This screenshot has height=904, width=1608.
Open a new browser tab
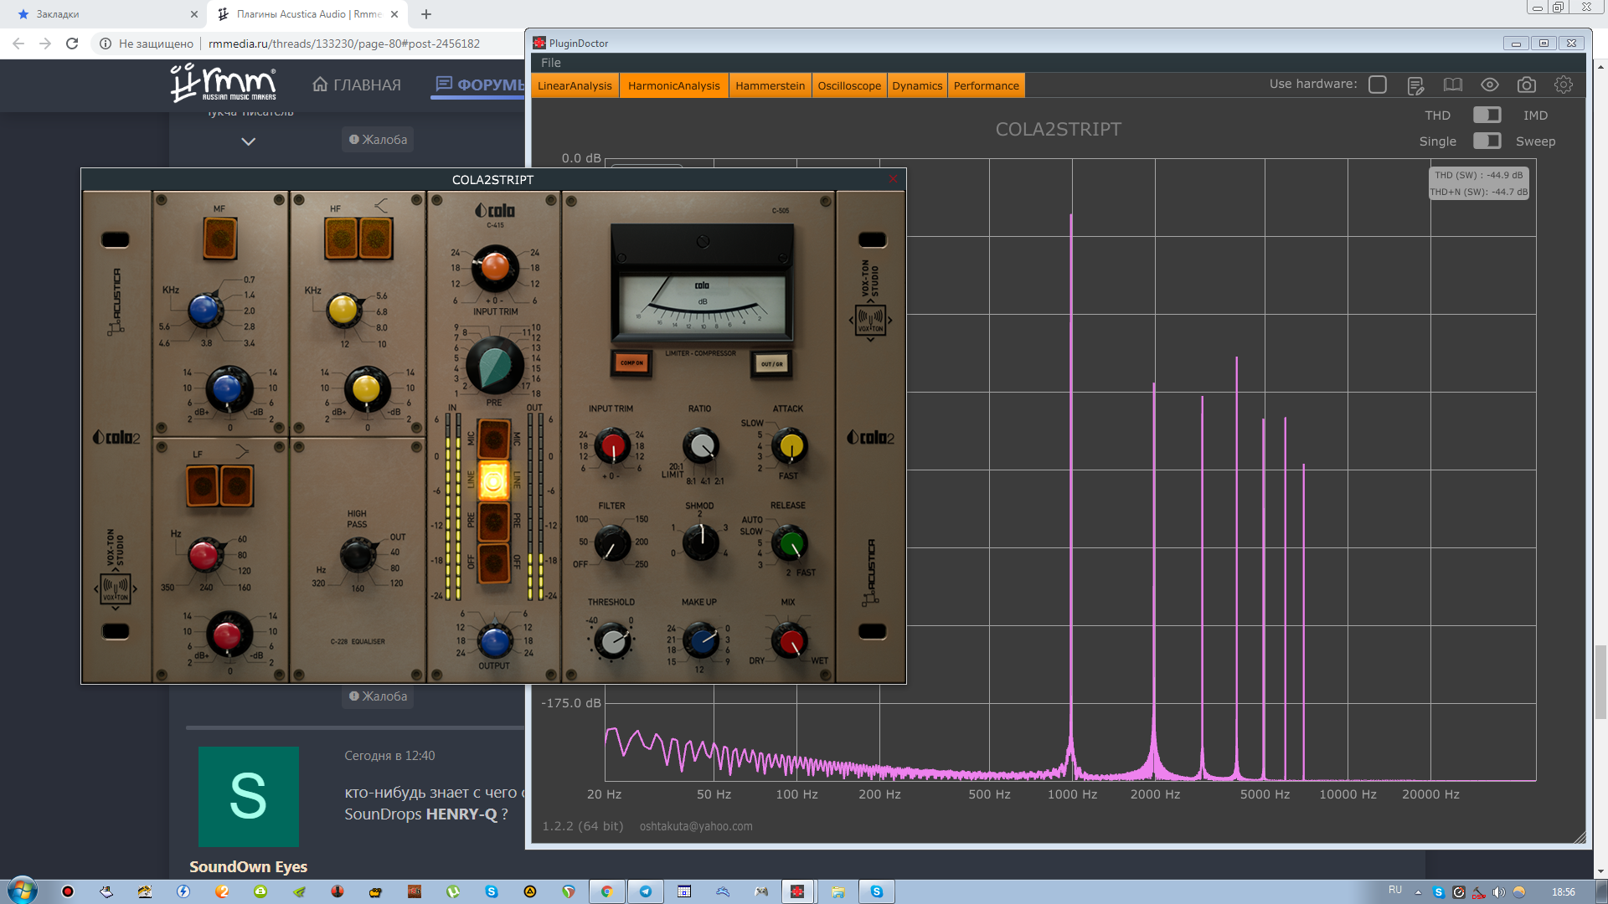coord(426,14)
